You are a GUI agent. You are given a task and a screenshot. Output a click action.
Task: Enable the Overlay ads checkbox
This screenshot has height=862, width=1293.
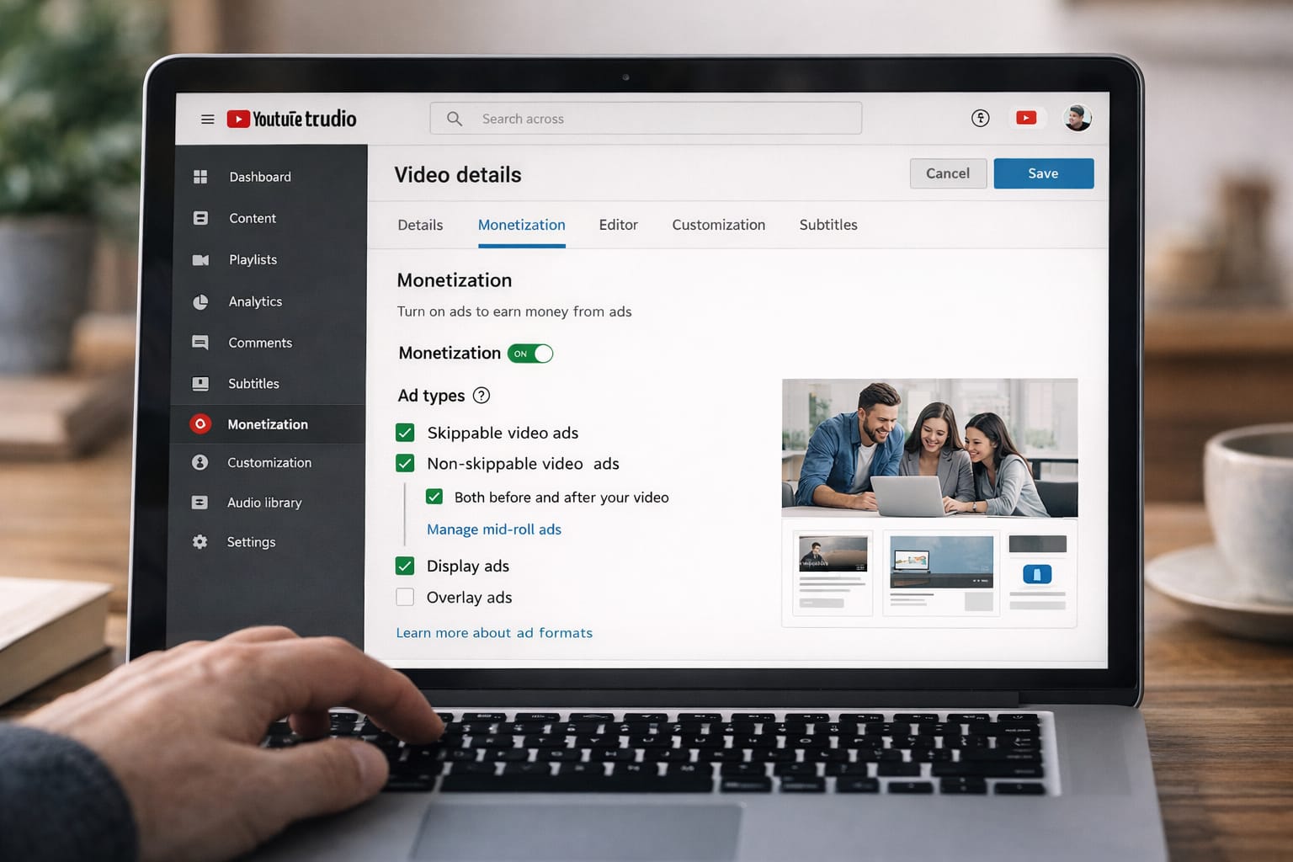point(405,597)
